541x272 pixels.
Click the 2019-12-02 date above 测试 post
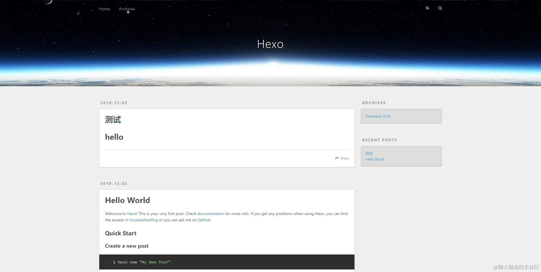114,103
